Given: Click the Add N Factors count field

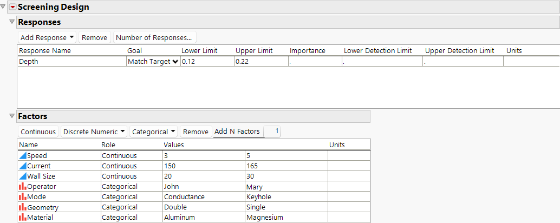Looking at the screenshot, I should click(x=272, y=131).
